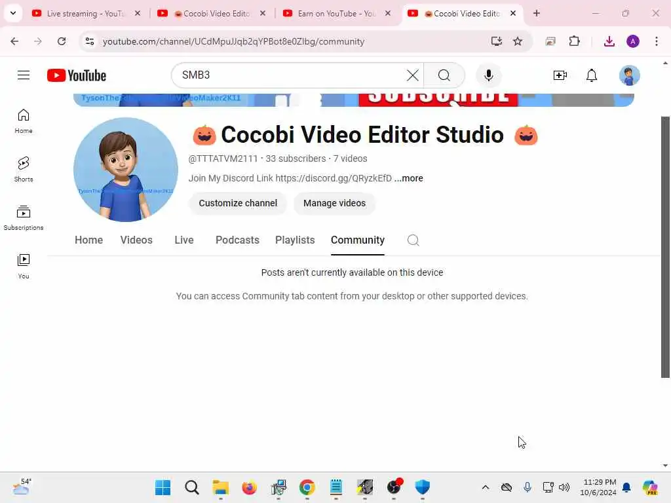Screen dimensions: 671x503
Task: Open YouTube notifications bell
Action: (592, 75)
